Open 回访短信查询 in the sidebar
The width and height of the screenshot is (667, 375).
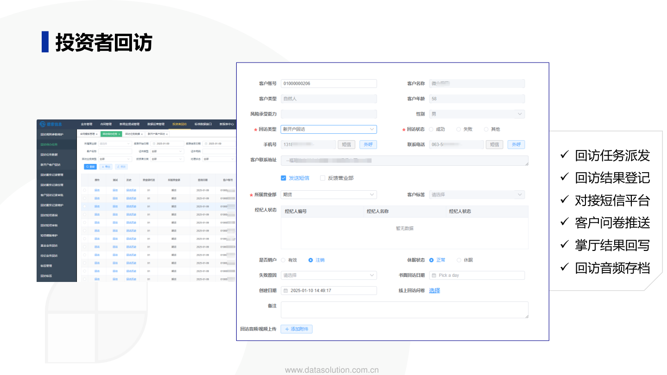[x=57, y=215]
